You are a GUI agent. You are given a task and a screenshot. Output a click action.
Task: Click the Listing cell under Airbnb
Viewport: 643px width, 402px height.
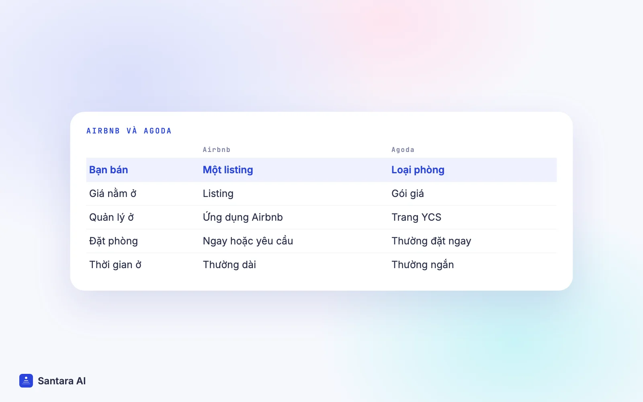[x=218, y=193]
